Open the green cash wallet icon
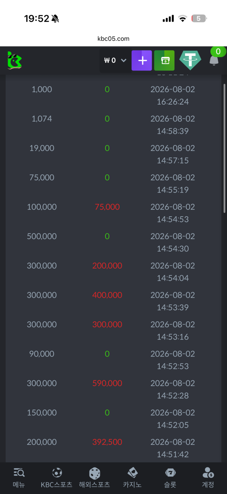The image size is (227, 494). [x=164, y=61]
